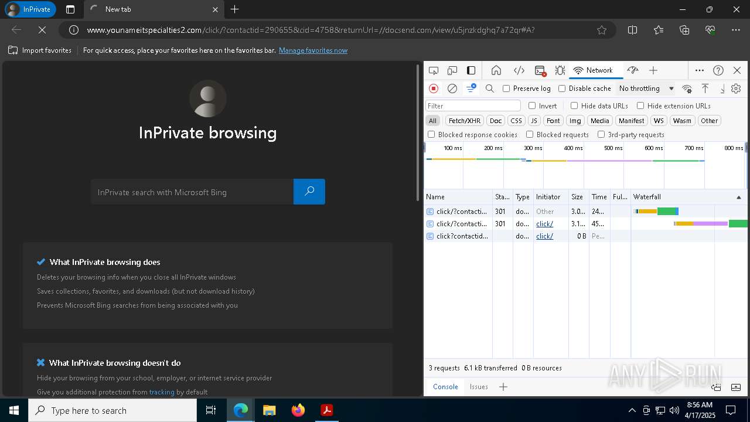The width and height of the screenshot is (750, 422).
Task: Open DevTools customize ellipsis menu
Action: pos(700,70)
